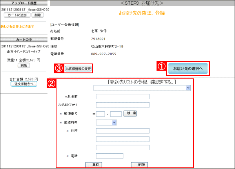
Task: Click the second address line field
Action: tap(122, 139)
